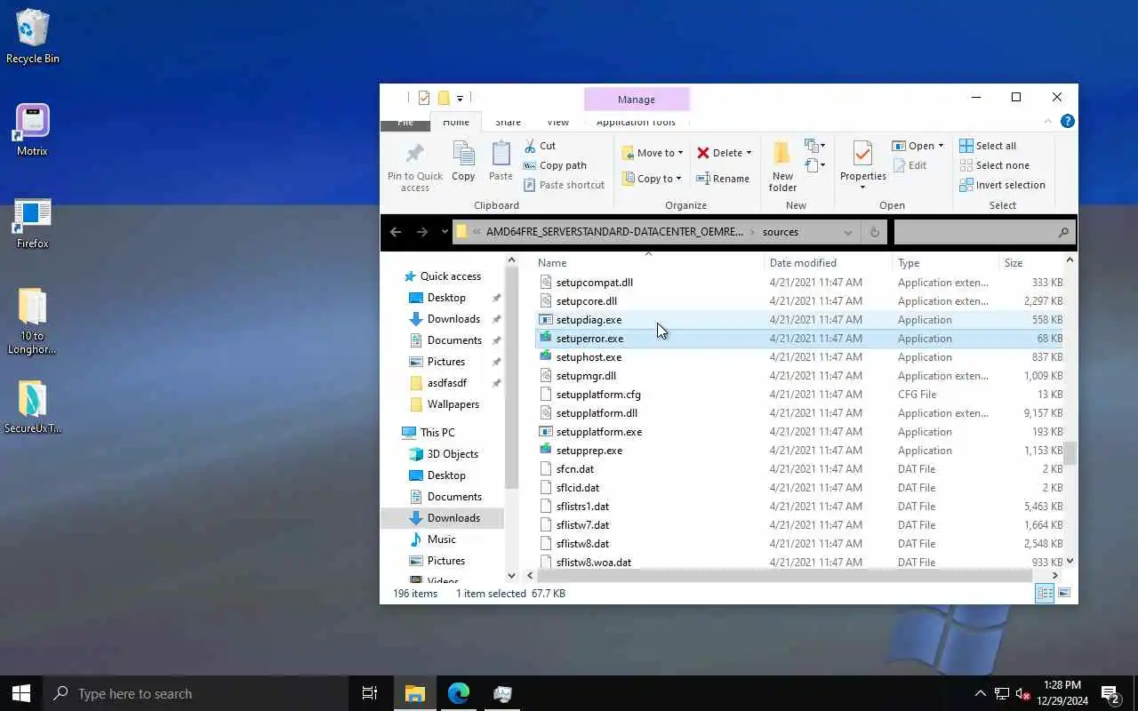Screen dimensions: 1138x711
Task: Open recent locations dropdown arrow
Action: tap(445, 232)
